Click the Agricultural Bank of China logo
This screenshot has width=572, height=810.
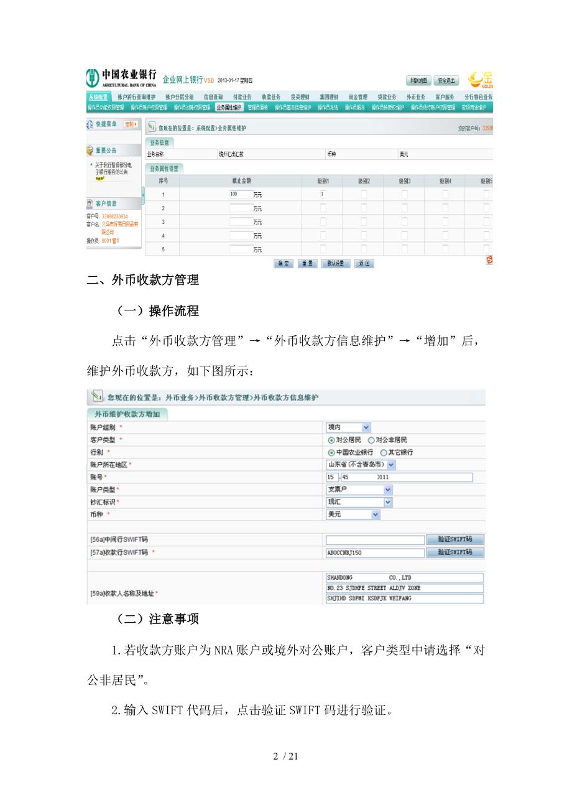(x=121, y=79)
